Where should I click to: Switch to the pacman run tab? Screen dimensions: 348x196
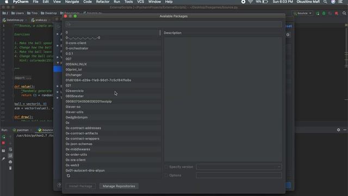(23, 130)
